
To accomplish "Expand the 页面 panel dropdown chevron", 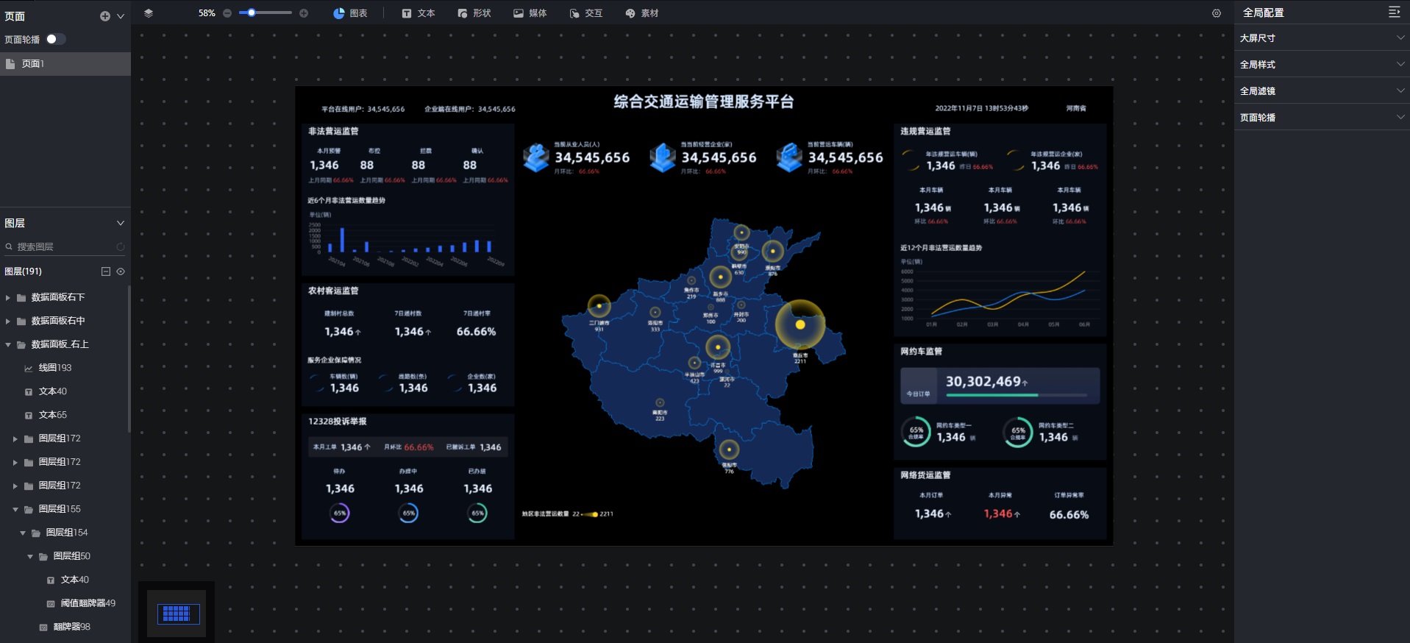I will [121, 16].
